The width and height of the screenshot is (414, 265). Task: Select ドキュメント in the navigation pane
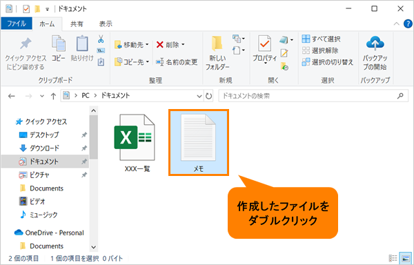coord(45,161)
